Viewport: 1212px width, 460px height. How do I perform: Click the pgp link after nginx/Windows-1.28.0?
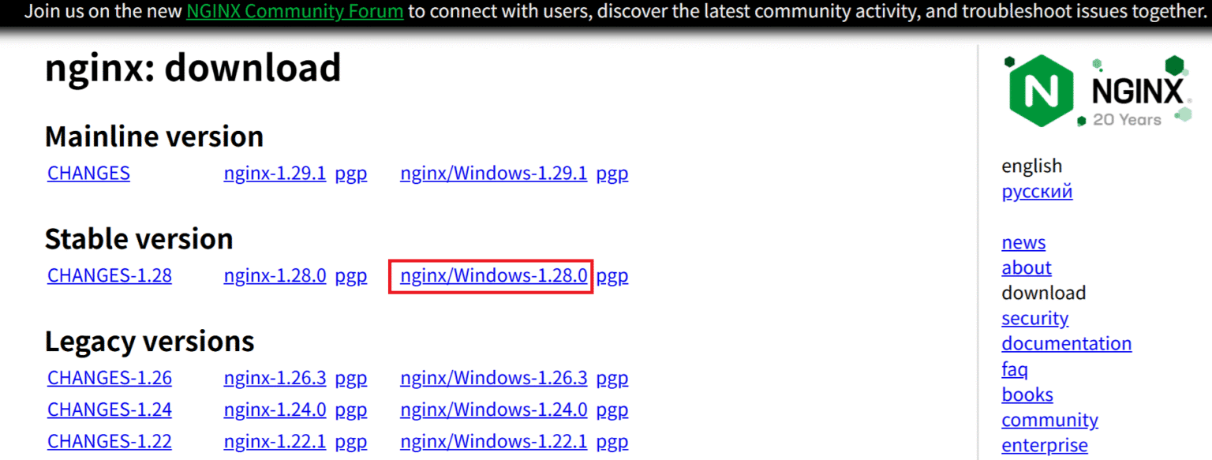[612, 275]
